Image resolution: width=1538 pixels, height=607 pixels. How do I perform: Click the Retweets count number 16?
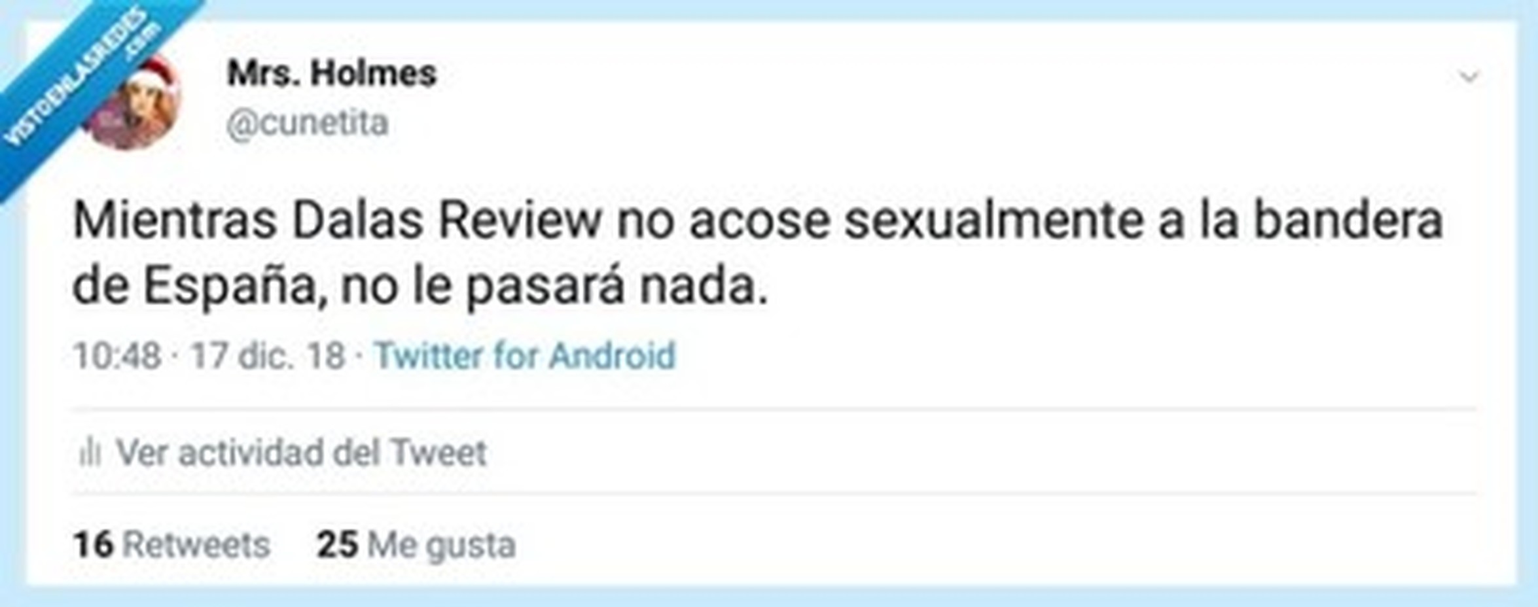[x=94, y=544]
